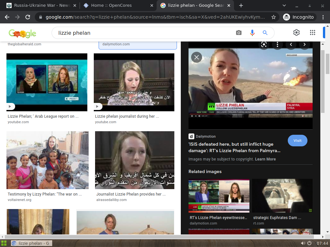This screenshot has height=247, width=330.
Task: Click the theglobalherald.com source text
Action: [x=24, y=44]
